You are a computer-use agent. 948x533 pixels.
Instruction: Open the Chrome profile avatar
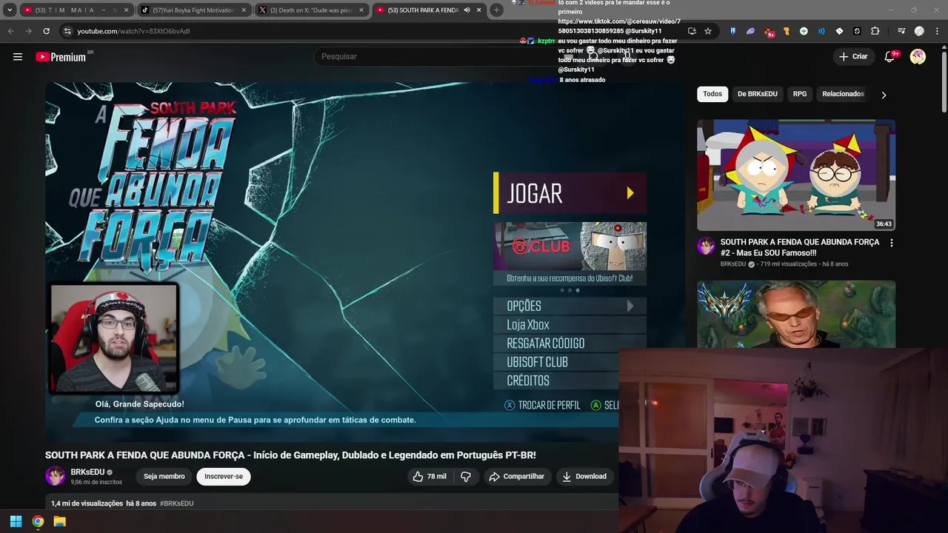(919, 31)
